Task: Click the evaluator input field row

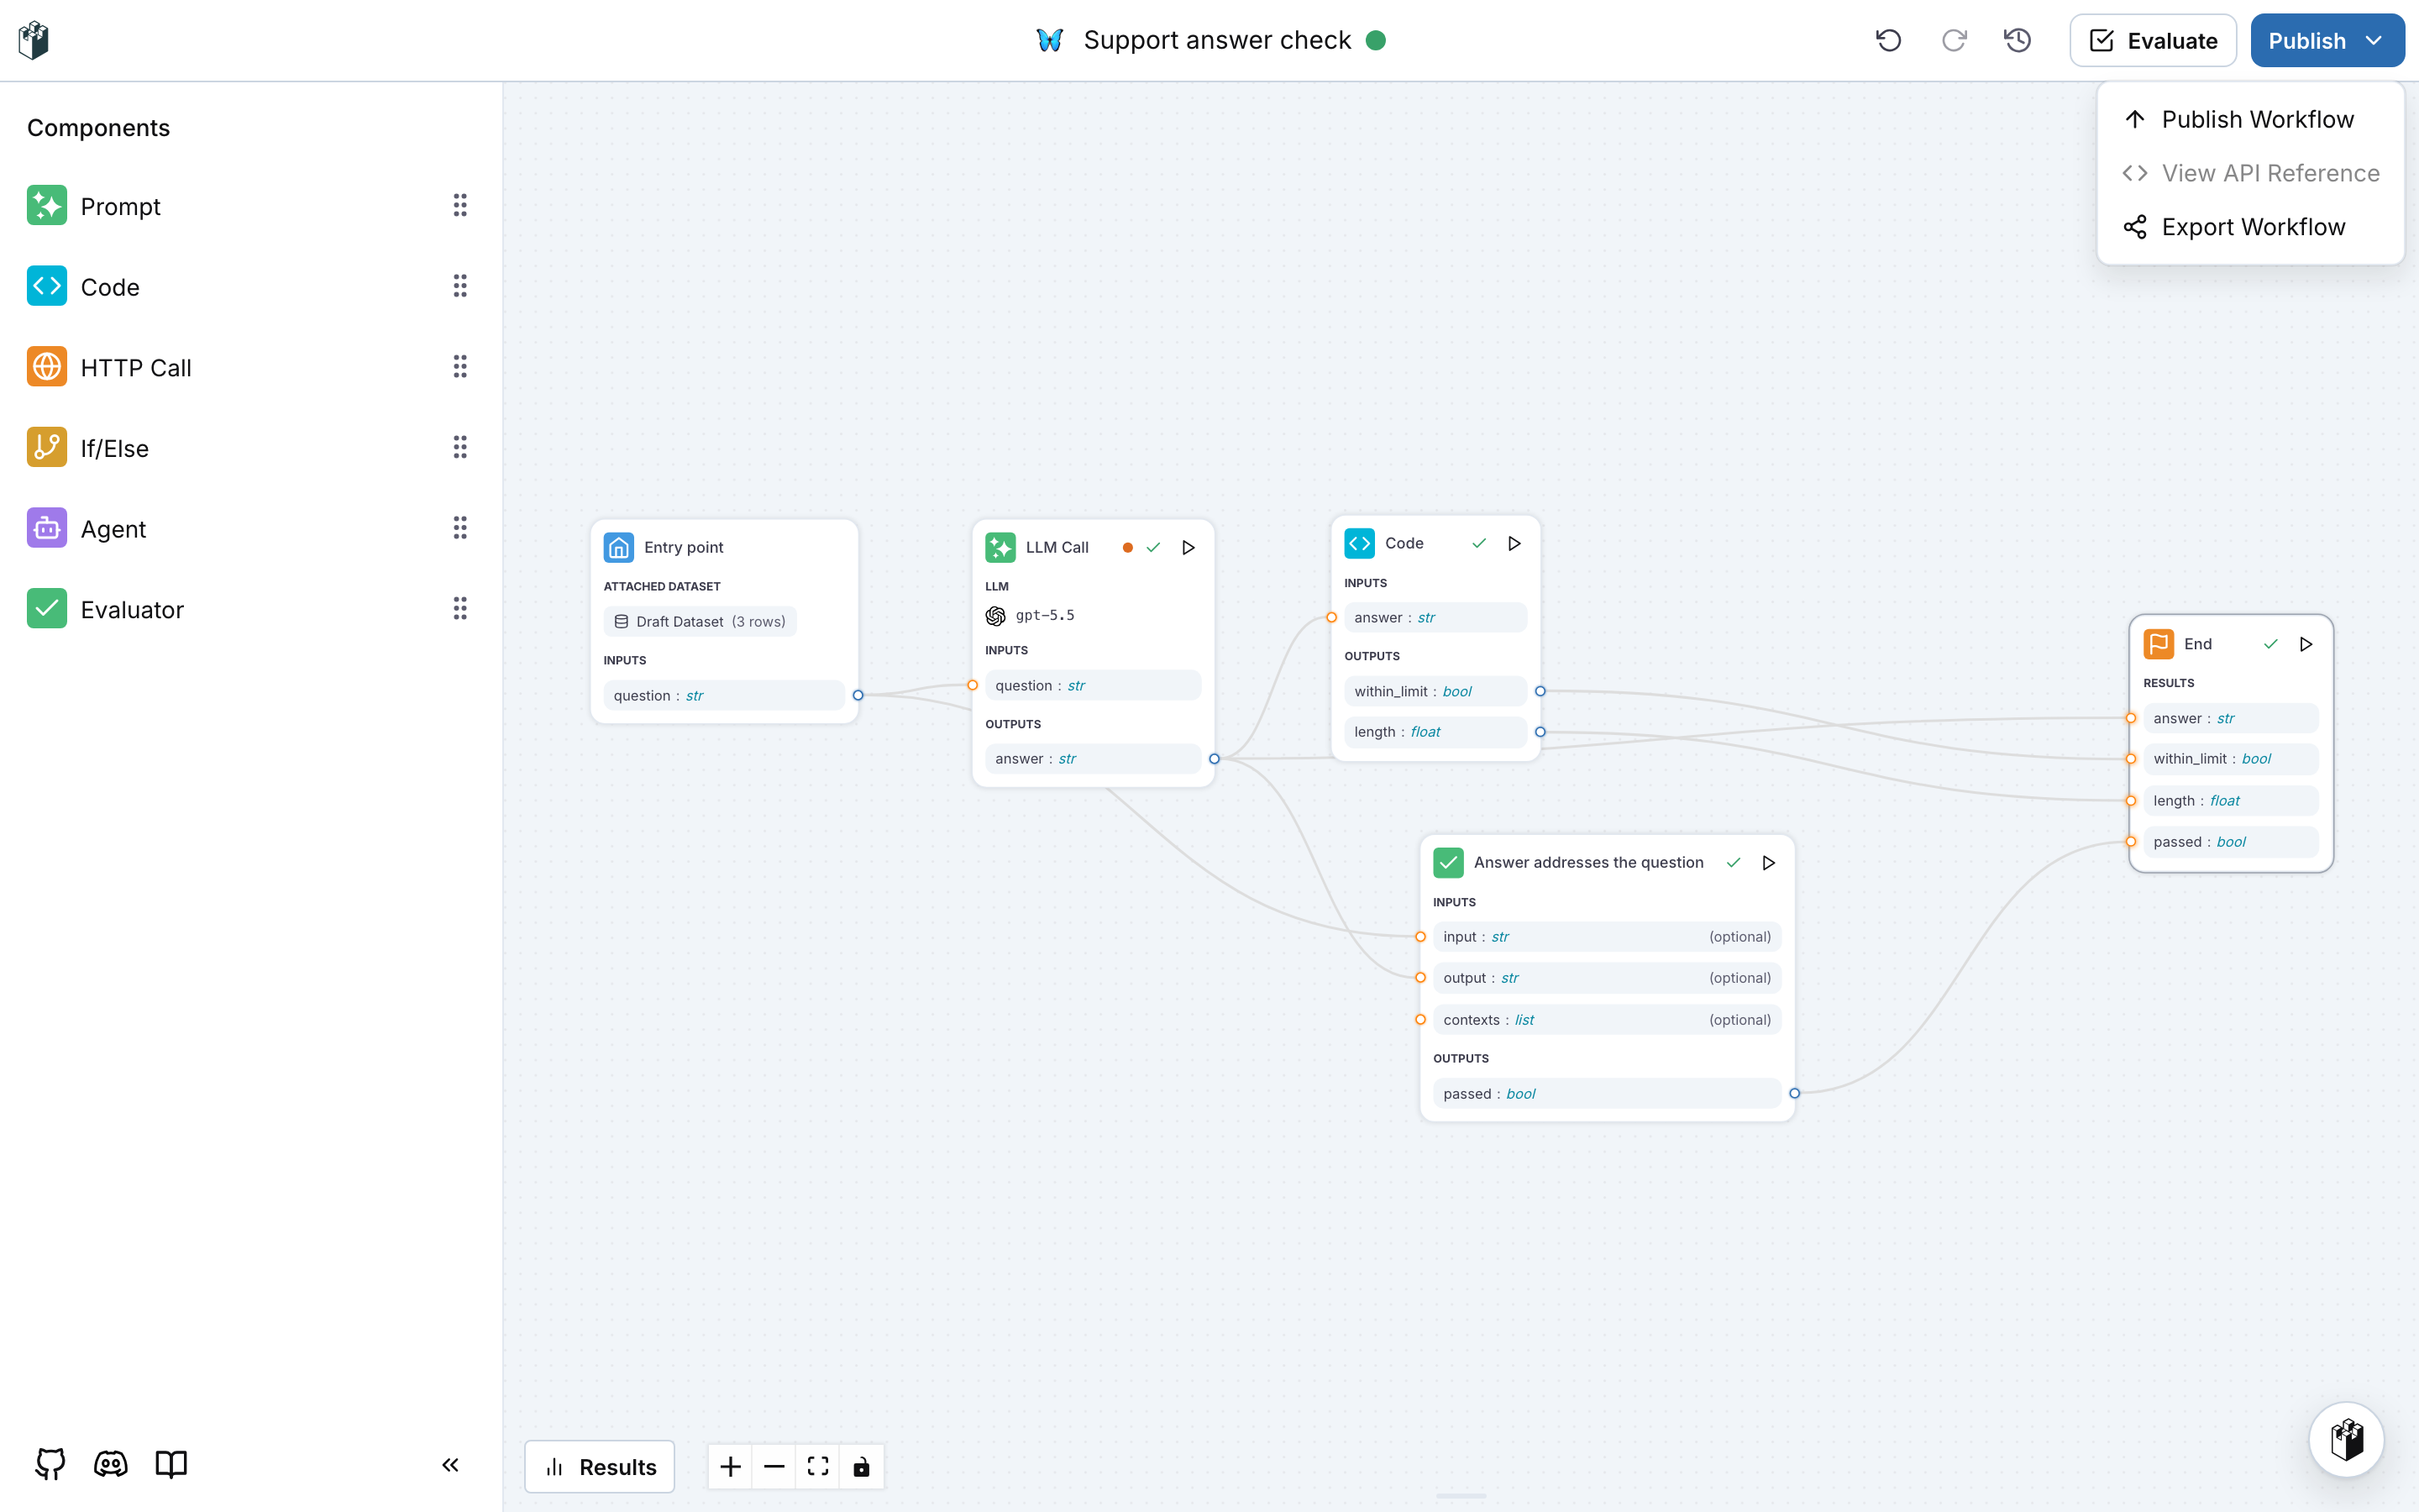Action: point(1608,936)
